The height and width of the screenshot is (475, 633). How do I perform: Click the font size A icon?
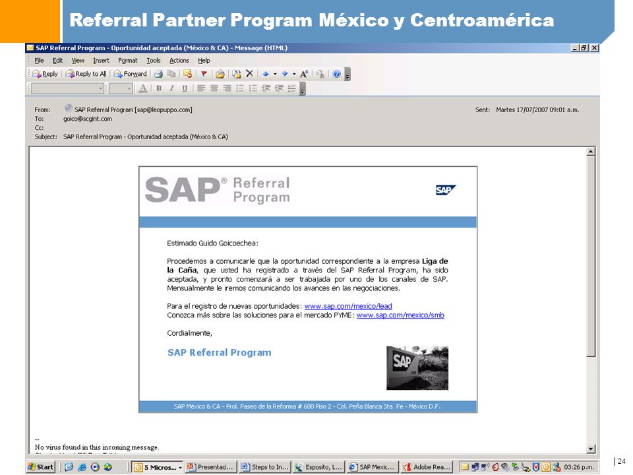[x=304, y=74]
